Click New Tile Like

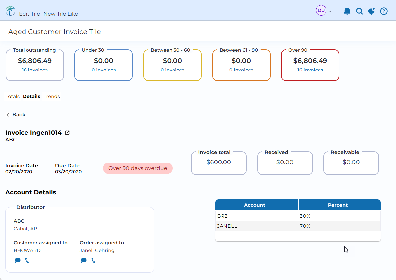[x=61, y=14]
